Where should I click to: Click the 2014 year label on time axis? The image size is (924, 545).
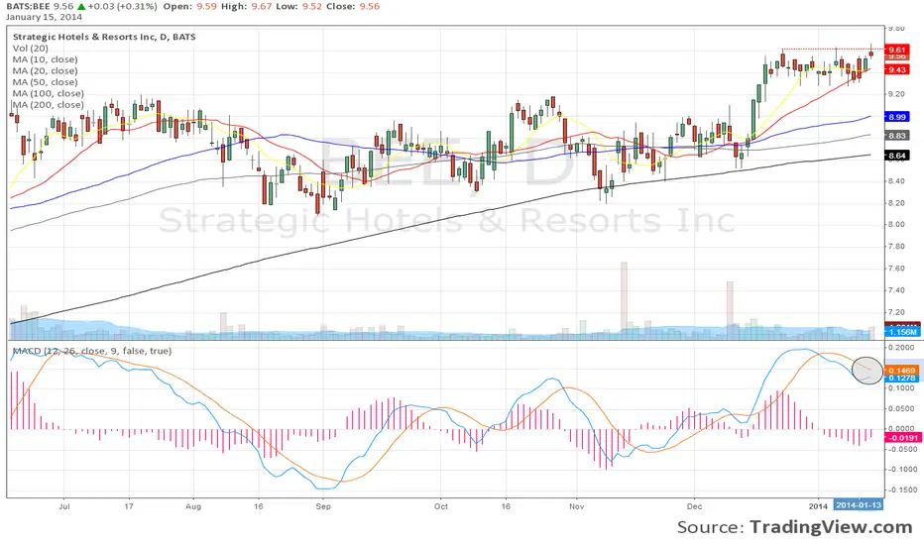click(x=818, y=506)
